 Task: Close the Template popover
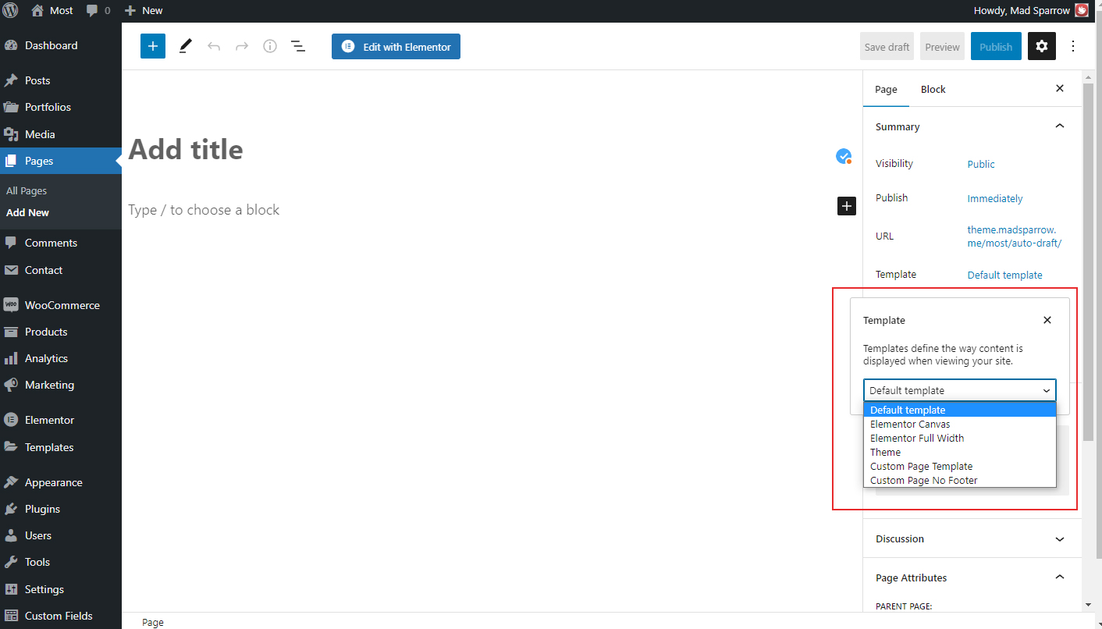click(x=1047, y=320)
